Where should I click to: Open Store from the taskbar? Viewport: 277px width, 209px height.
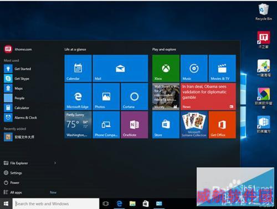pyautogui.click(x=146, y=203)
